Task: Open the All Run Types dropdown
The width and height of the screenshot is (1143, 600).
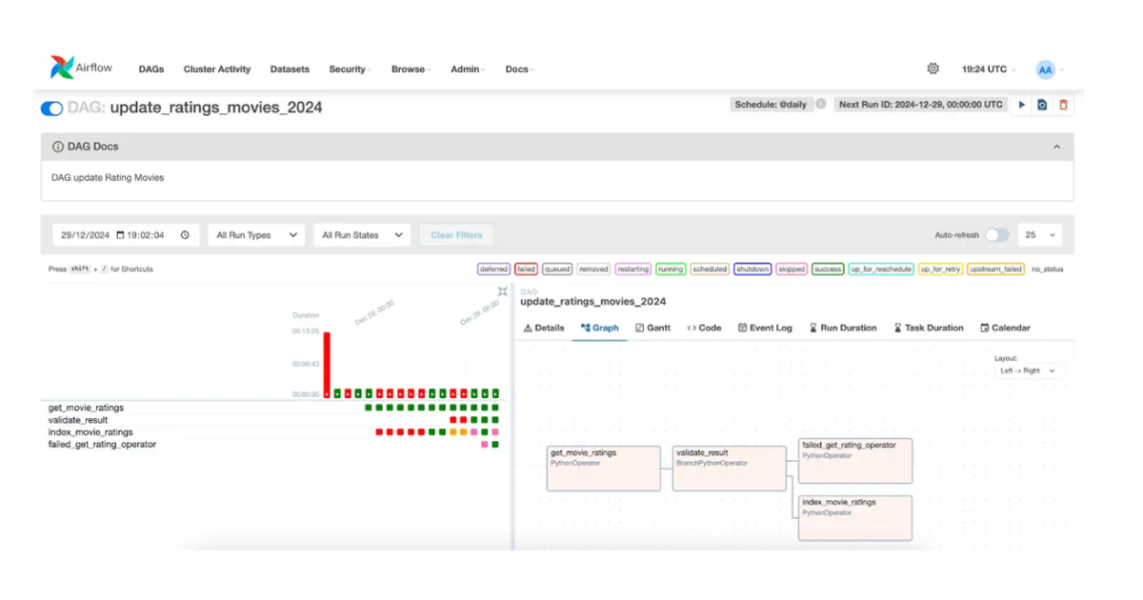Action: tap(255, 234)
